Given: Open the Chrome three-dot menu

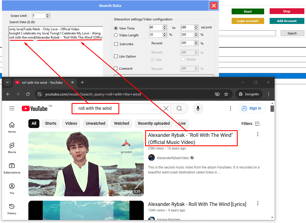Looking at the screenshot, I should click(269, 94).
